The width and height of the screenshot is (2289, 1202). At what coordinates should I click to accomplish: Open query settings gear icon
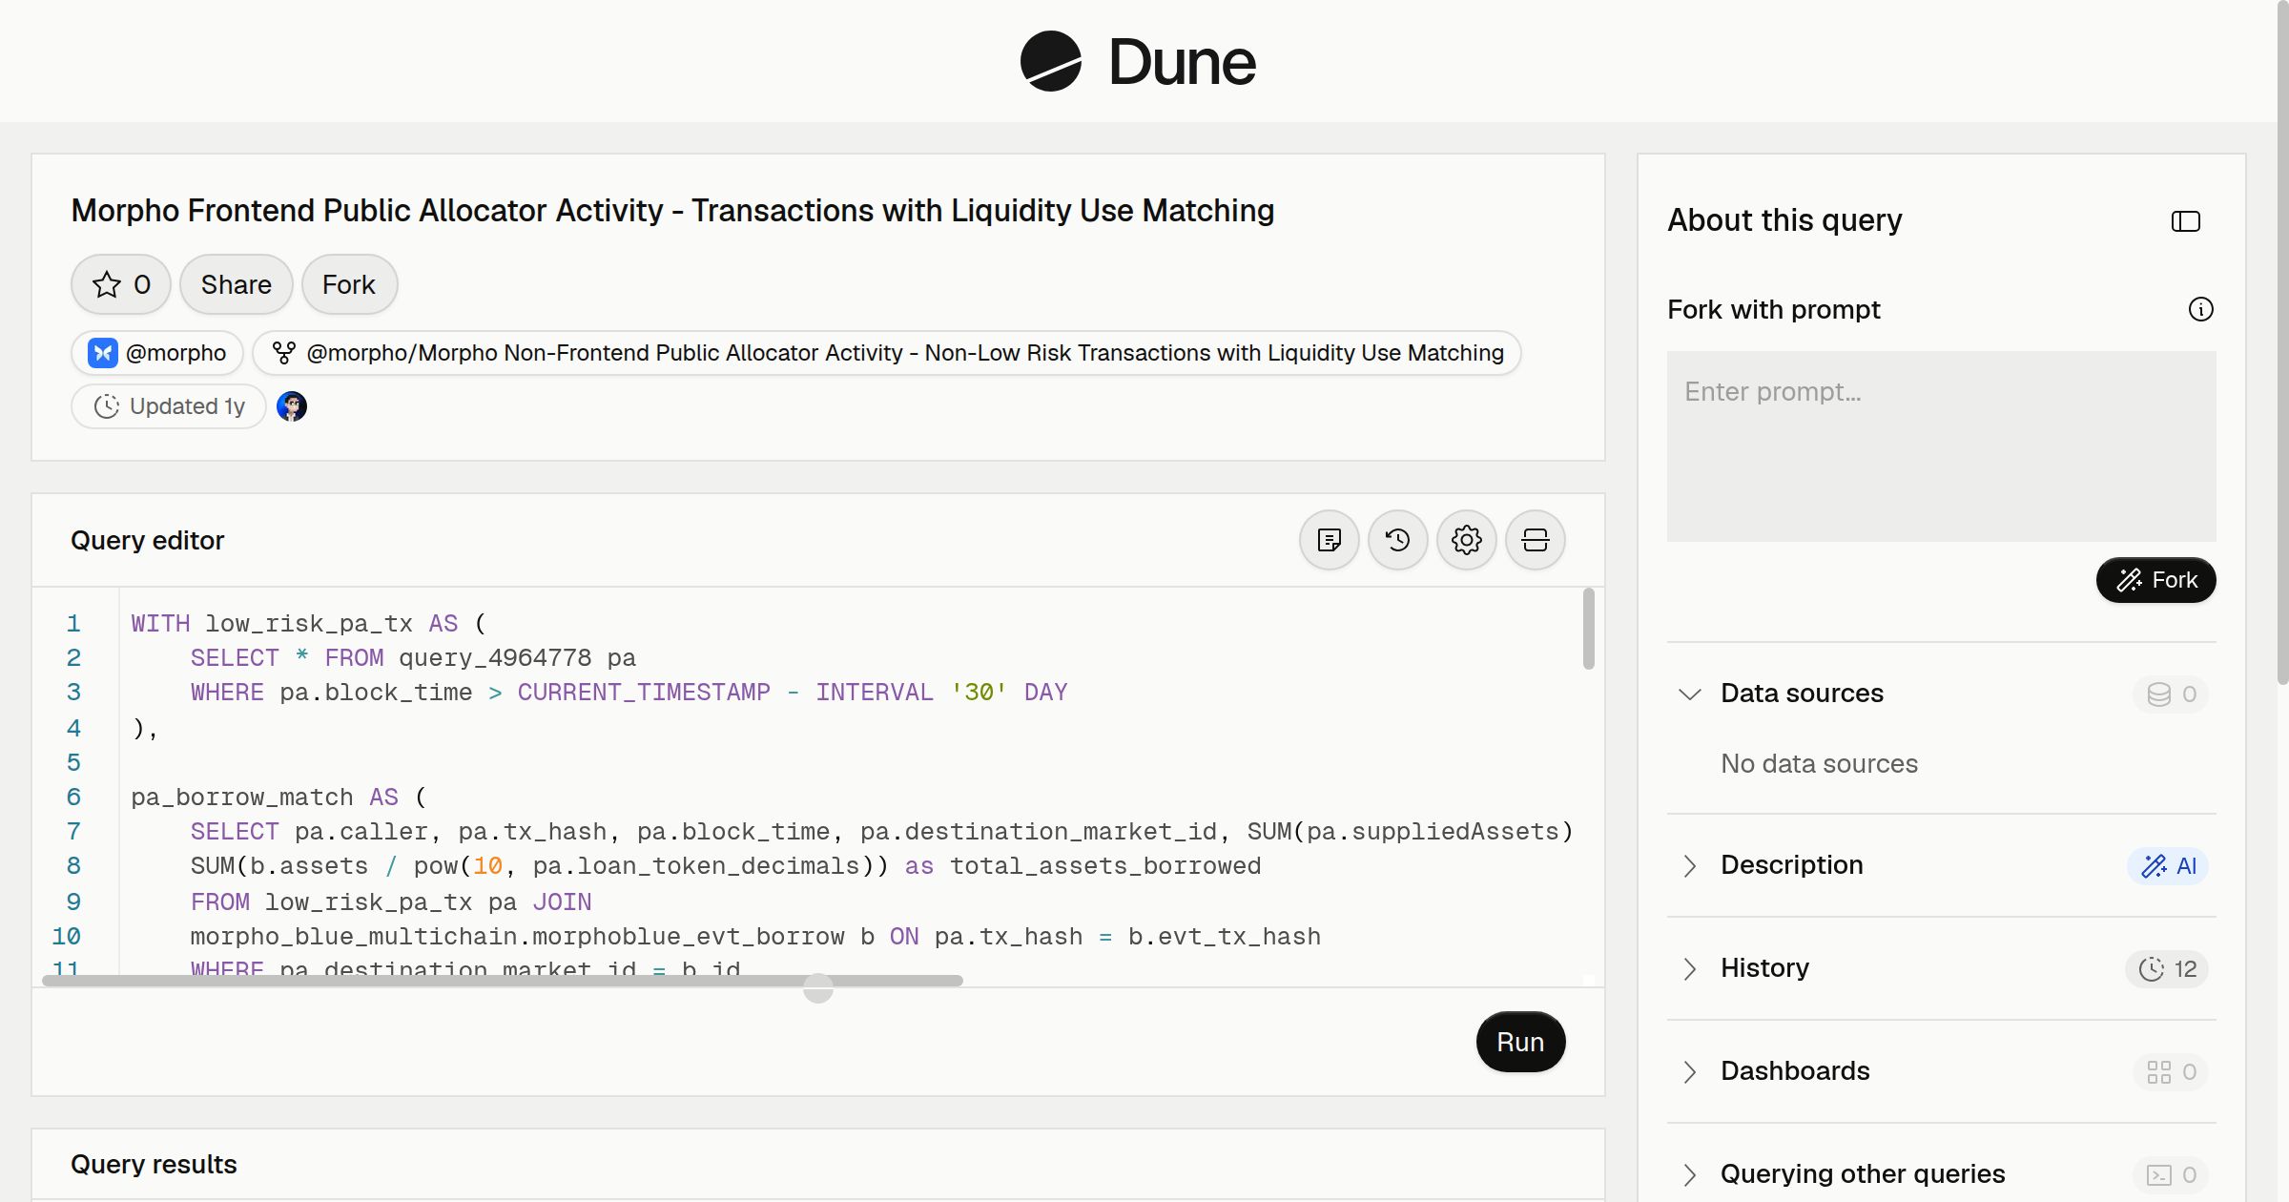pyautogui.click(x=1466, y=540)
